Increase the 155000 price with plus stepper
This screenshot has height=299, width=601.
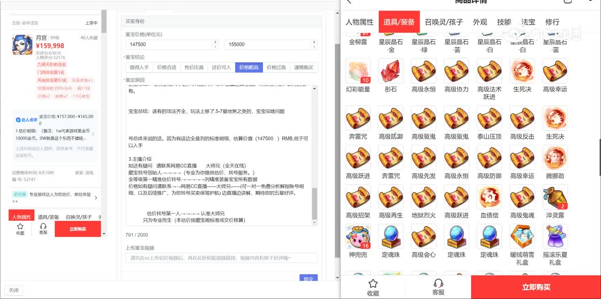(x=315, y=42)
